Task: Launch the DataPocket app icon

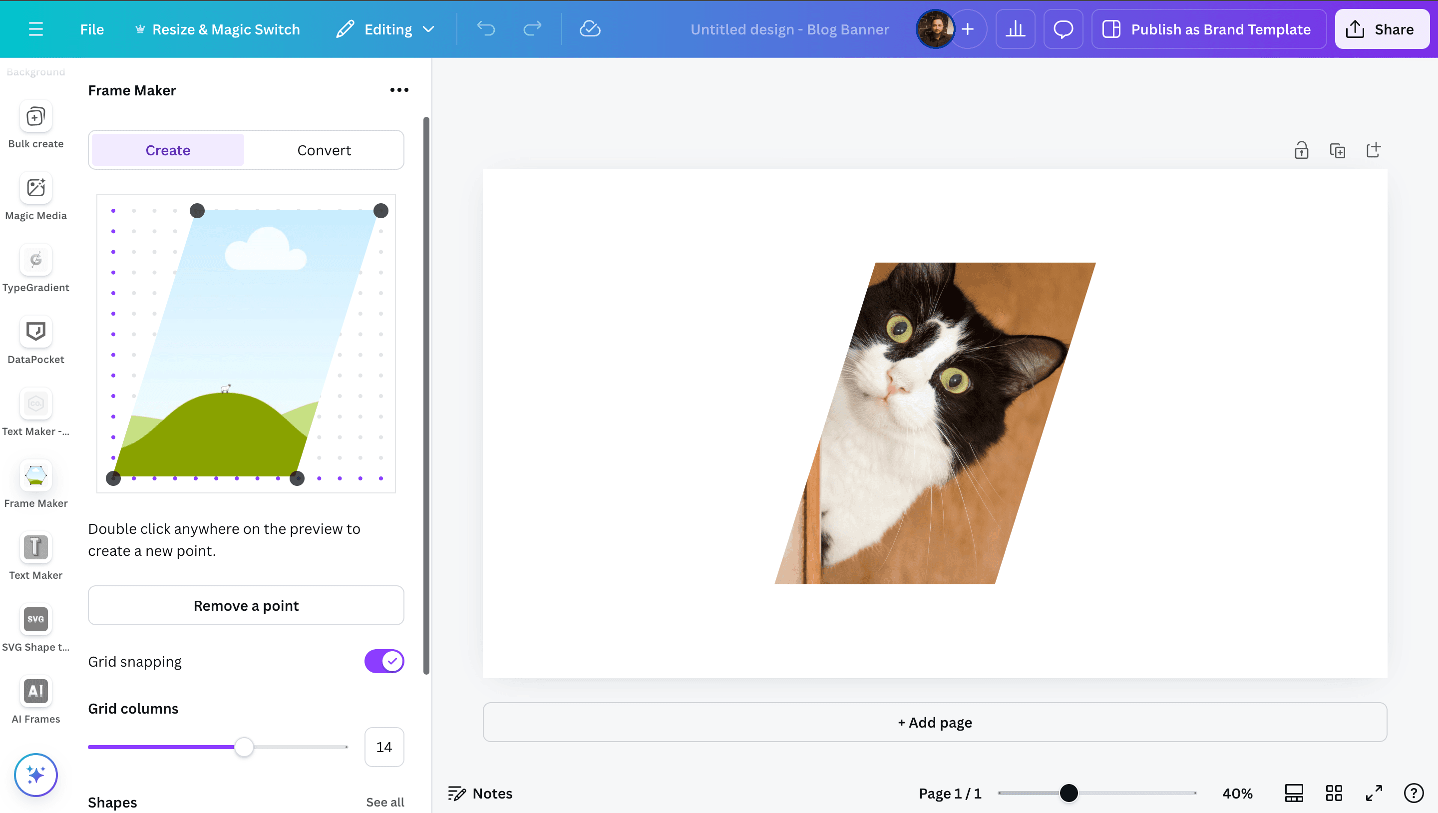Action: pyautogui.click(x=36, y=332)
